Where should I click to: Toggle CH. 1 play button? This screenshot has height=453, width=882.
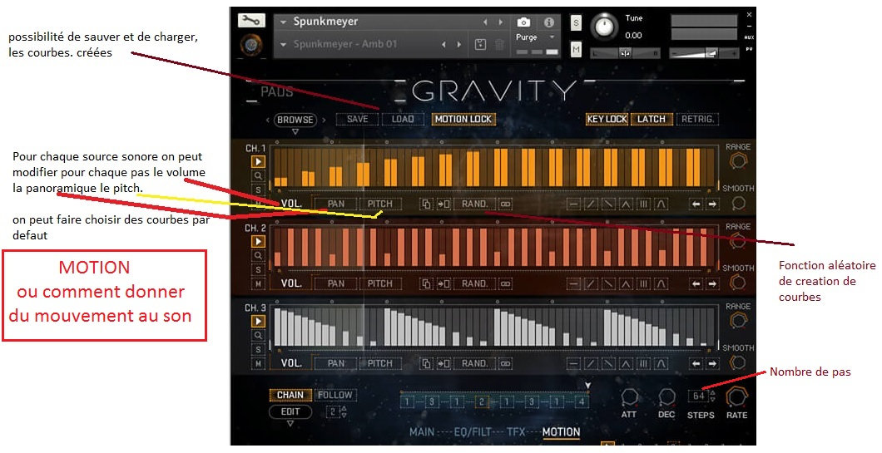coord(258,161)
